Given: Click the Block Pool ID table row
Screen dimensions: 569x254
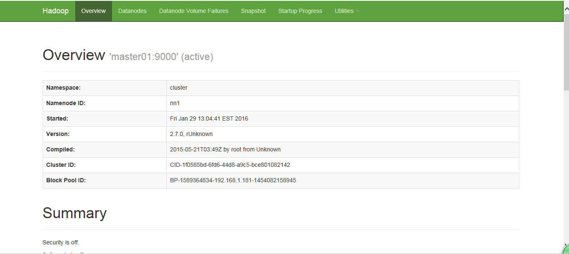Looking at the screenshot, I should click(233, 180).
